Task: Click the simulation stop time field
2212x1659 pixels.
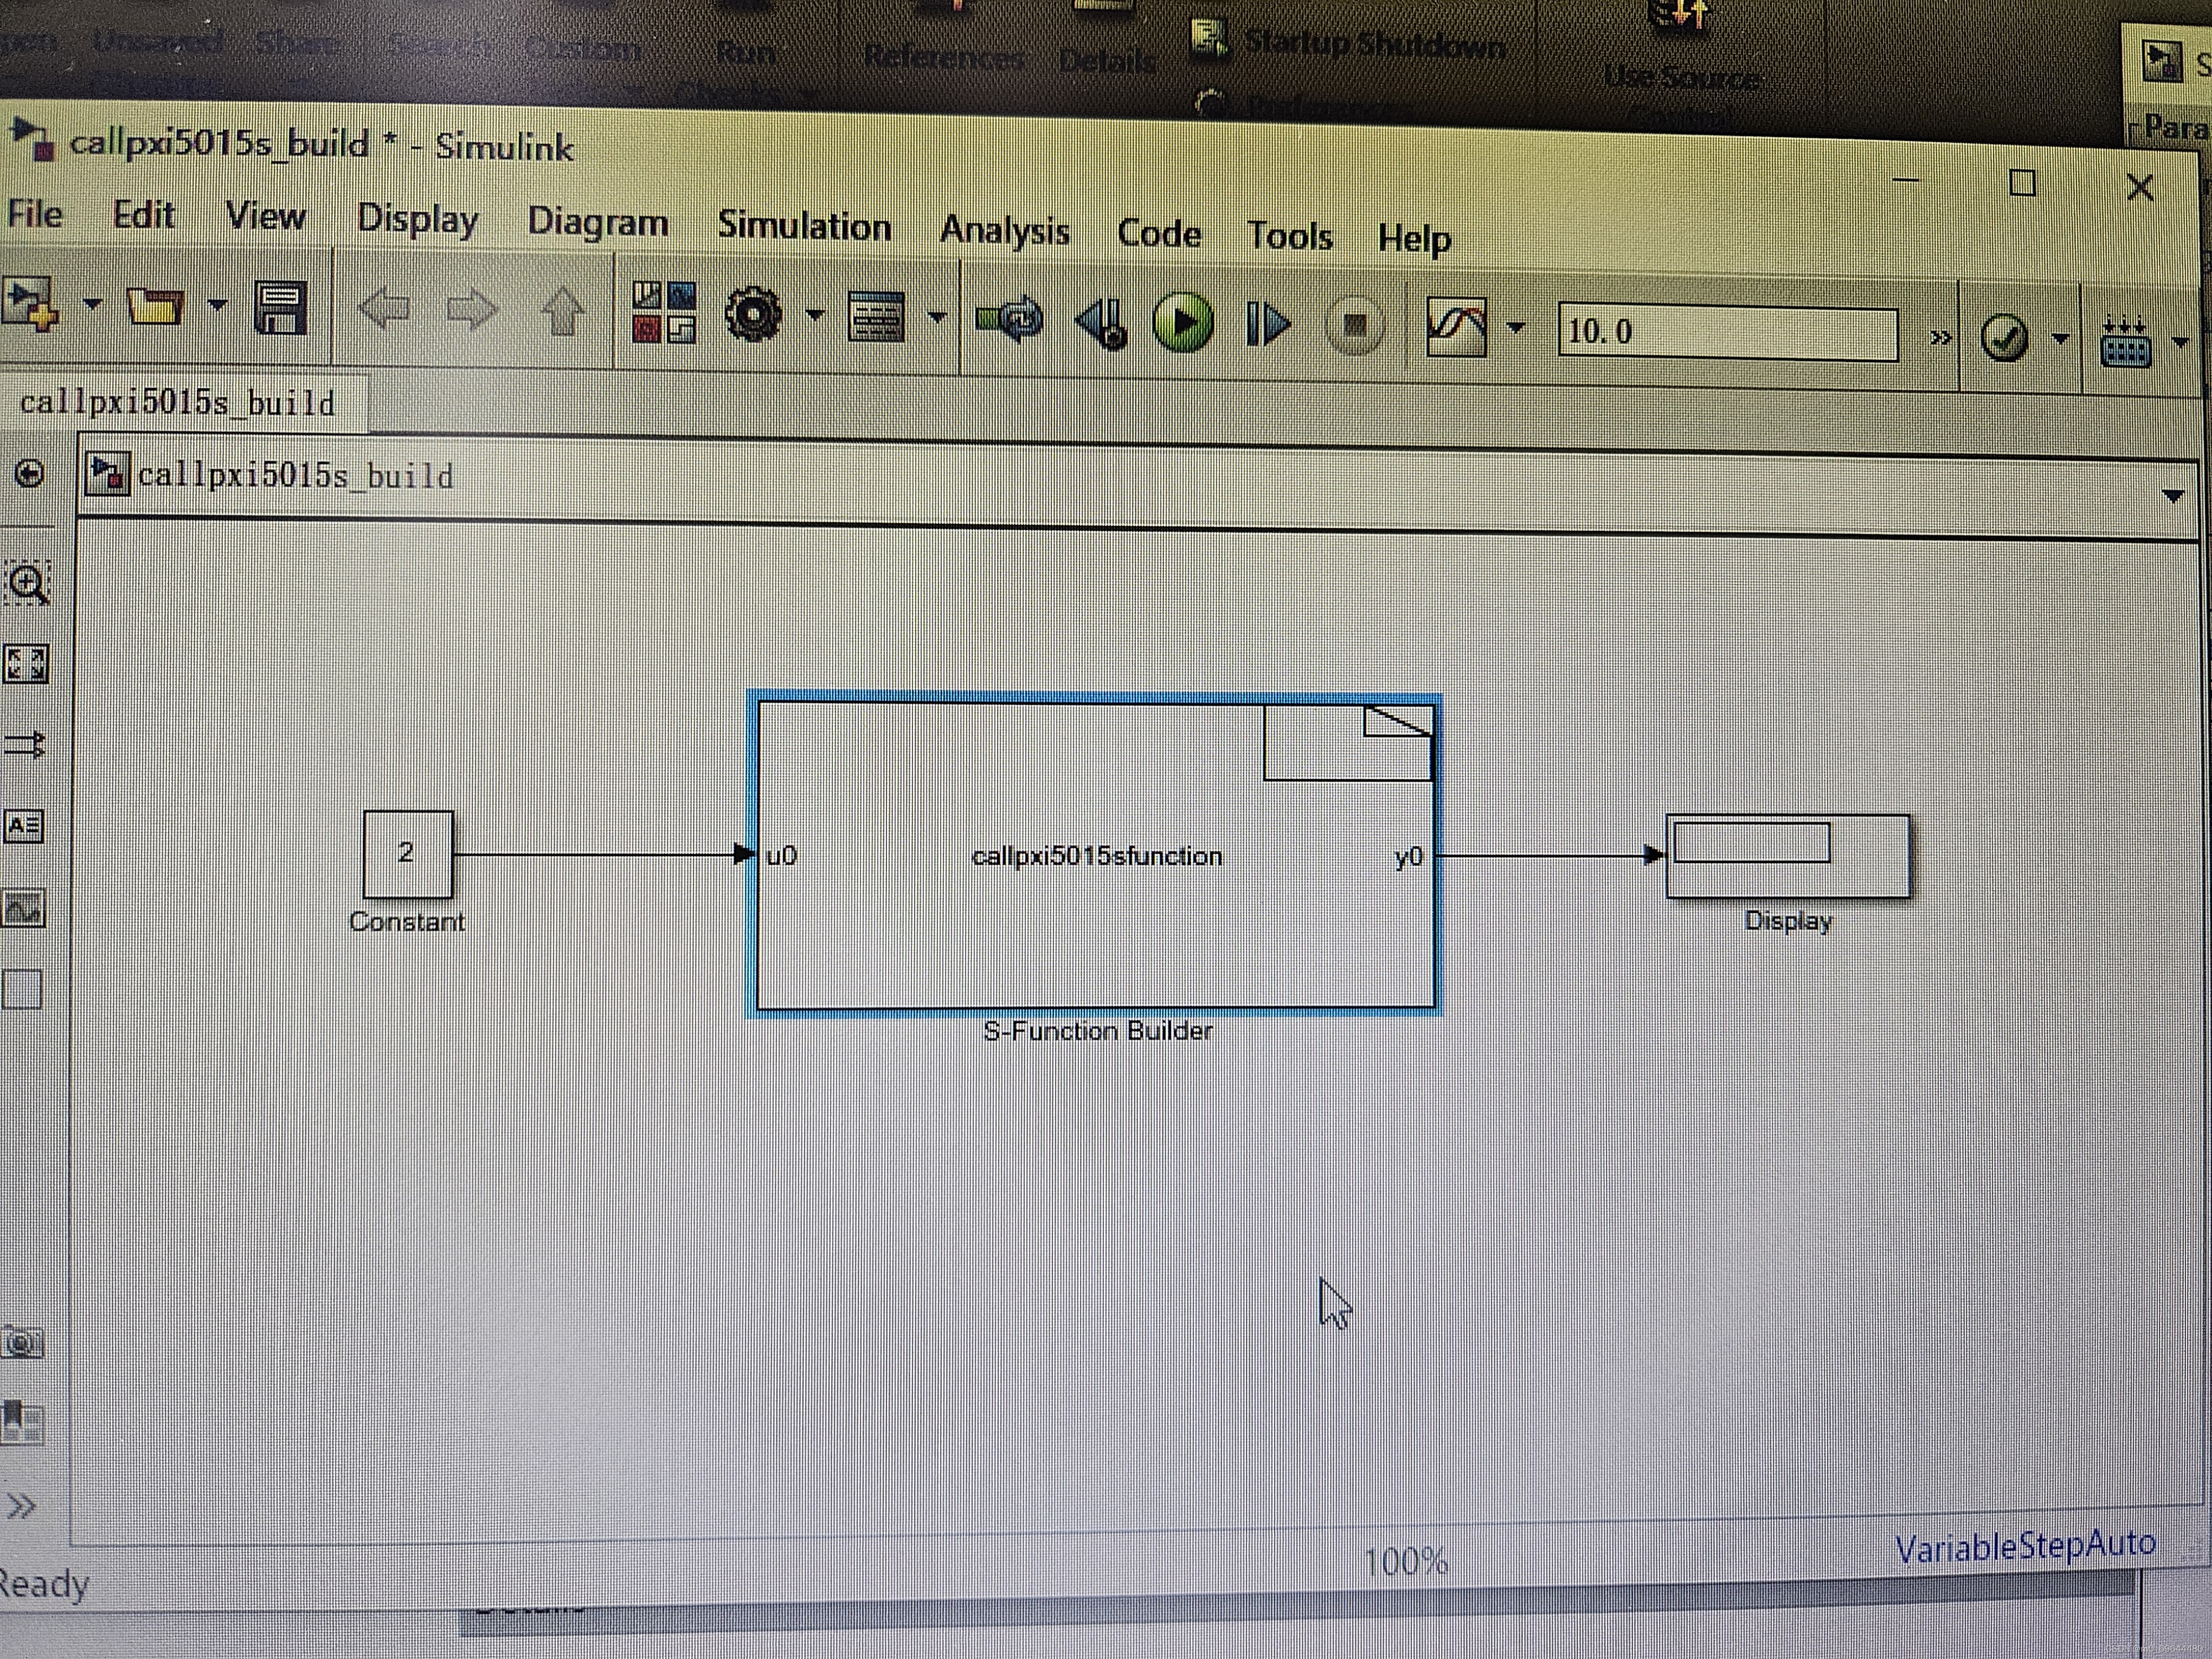Action: pos(1727,332)
